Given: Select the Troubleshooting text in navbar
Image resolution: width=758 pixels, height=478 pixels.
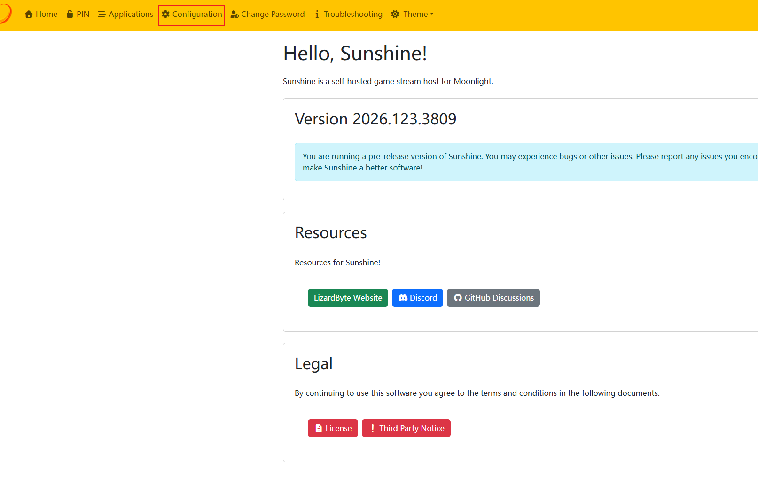Looking at the screenshot, I should click(353, 14).
